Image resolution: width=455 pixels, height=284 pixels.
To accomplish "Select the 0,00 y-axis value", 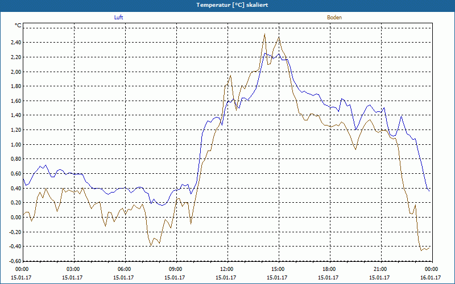I will click(16, 218).
